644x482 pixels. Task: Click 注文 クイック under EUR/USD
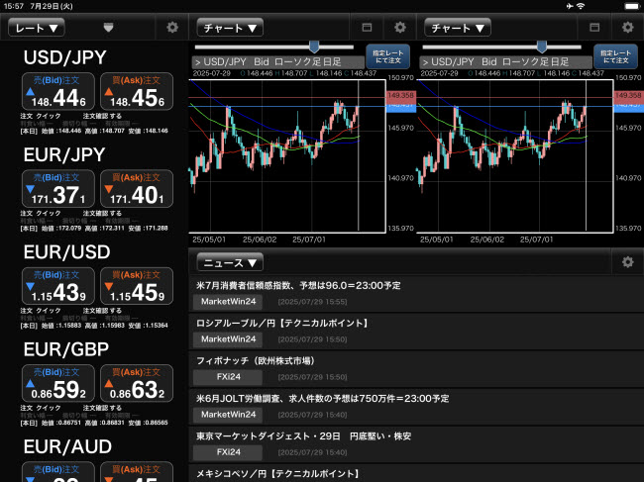(41, 311)
